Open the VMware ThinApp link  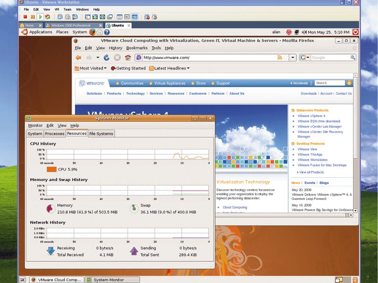coord(310,155)
